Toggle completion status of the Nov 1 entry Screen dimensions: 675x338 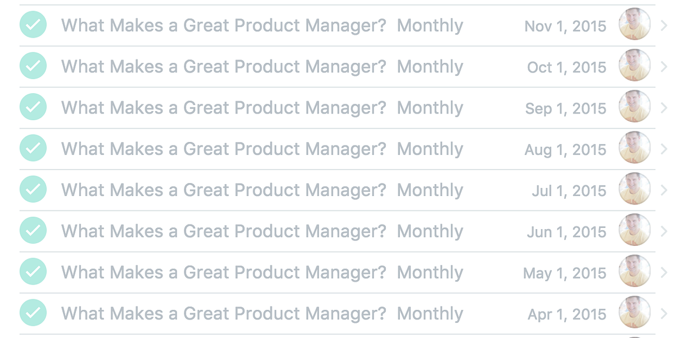point(33,25)
